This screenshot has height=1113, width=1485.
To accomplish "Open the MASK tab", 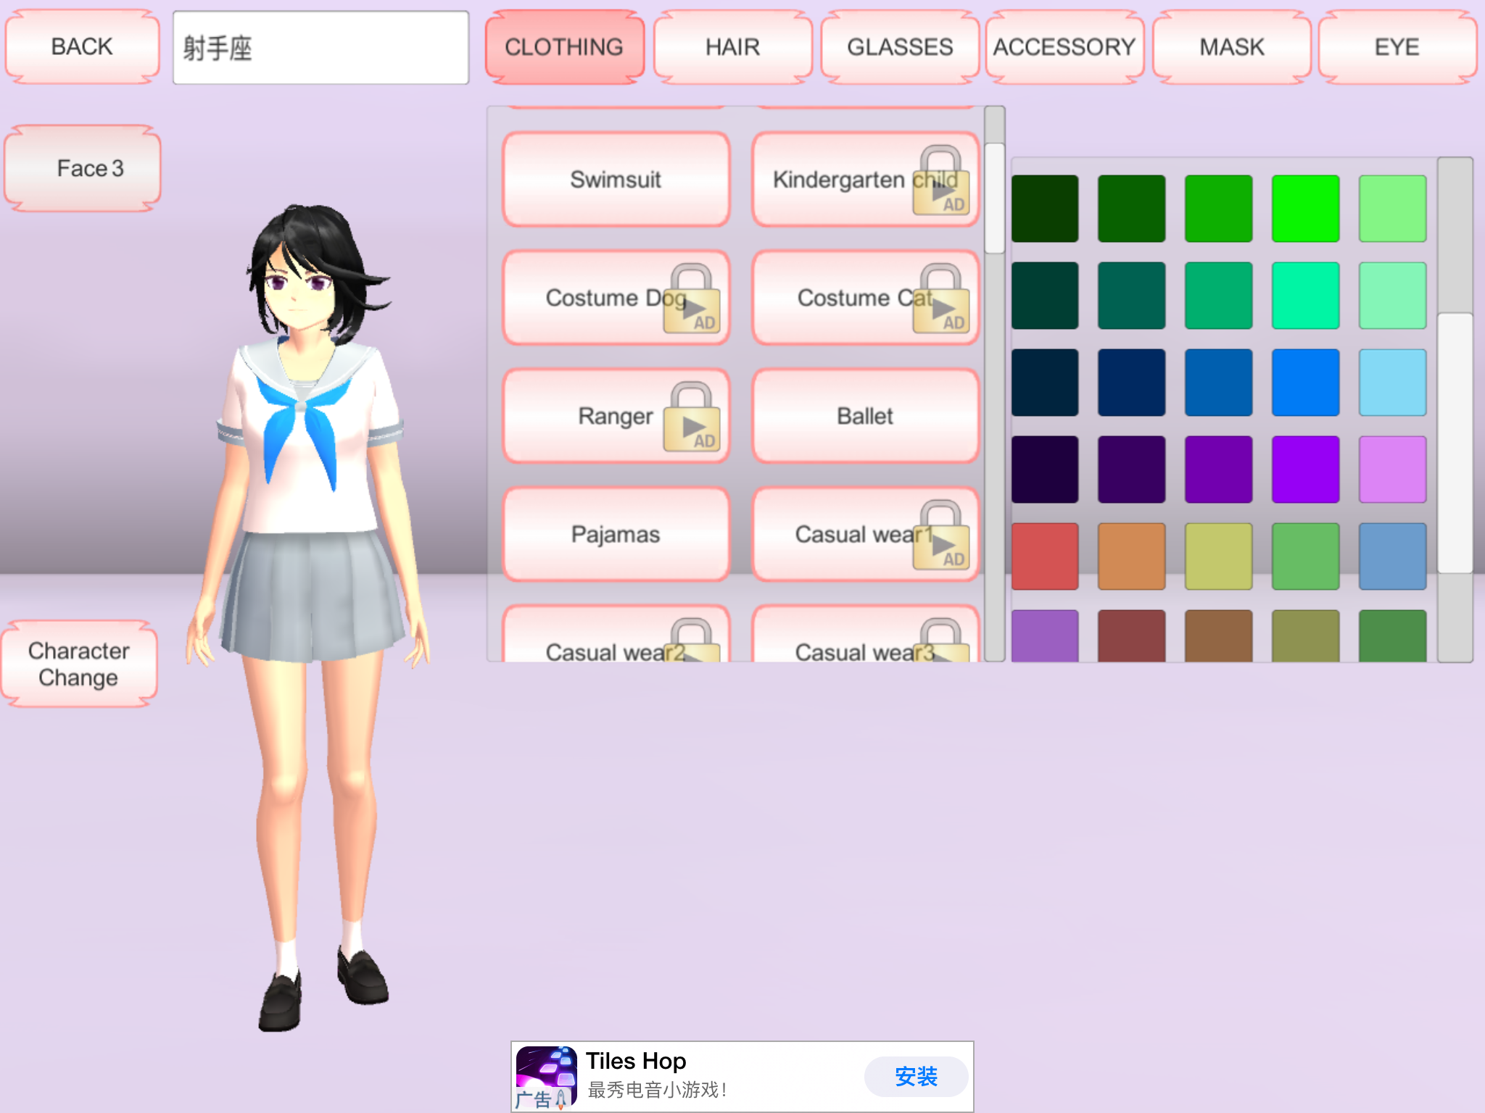I will point(1231,47).
